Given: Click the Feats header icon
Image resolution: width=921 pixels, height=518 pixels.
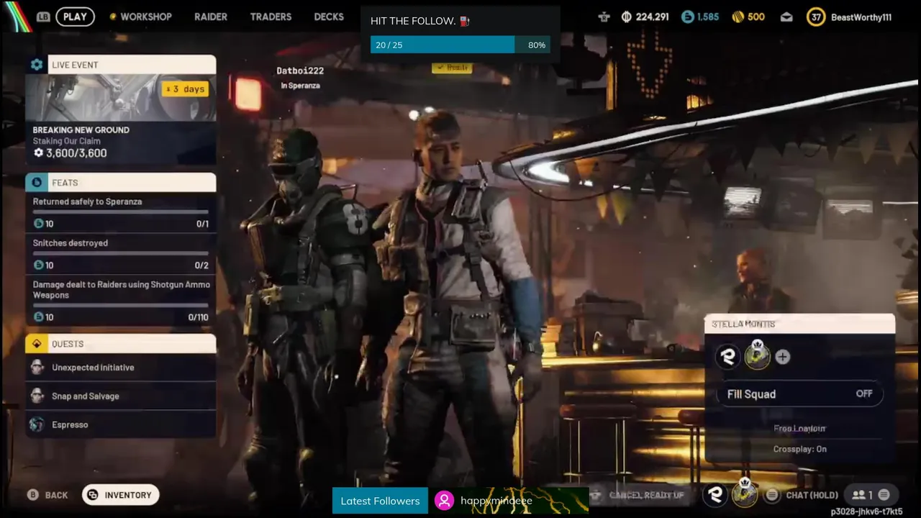Looking at the screenshot, I should point(37,183).
